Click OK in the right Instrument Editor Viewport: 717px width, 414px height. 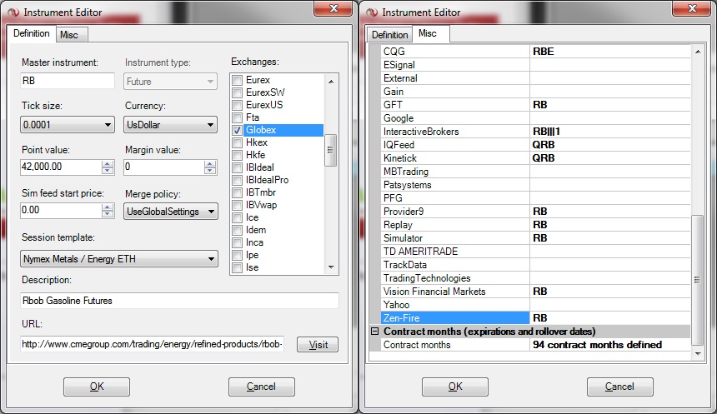(455, 387)
